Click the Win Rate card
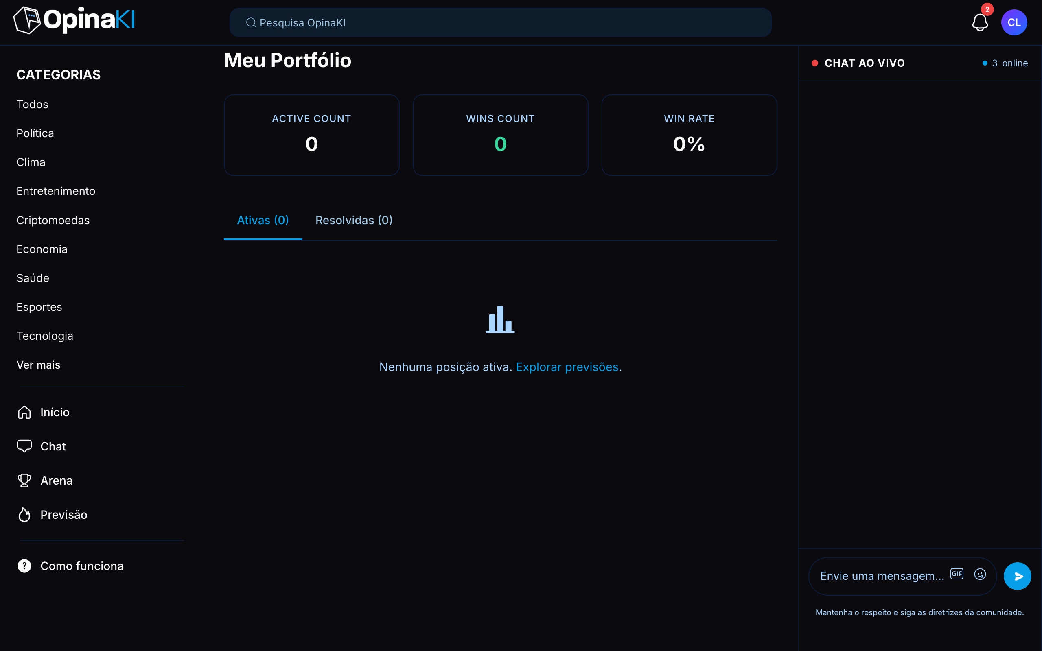The height and width of the screenshot is (651, 1042). click(x=690, y=135)
